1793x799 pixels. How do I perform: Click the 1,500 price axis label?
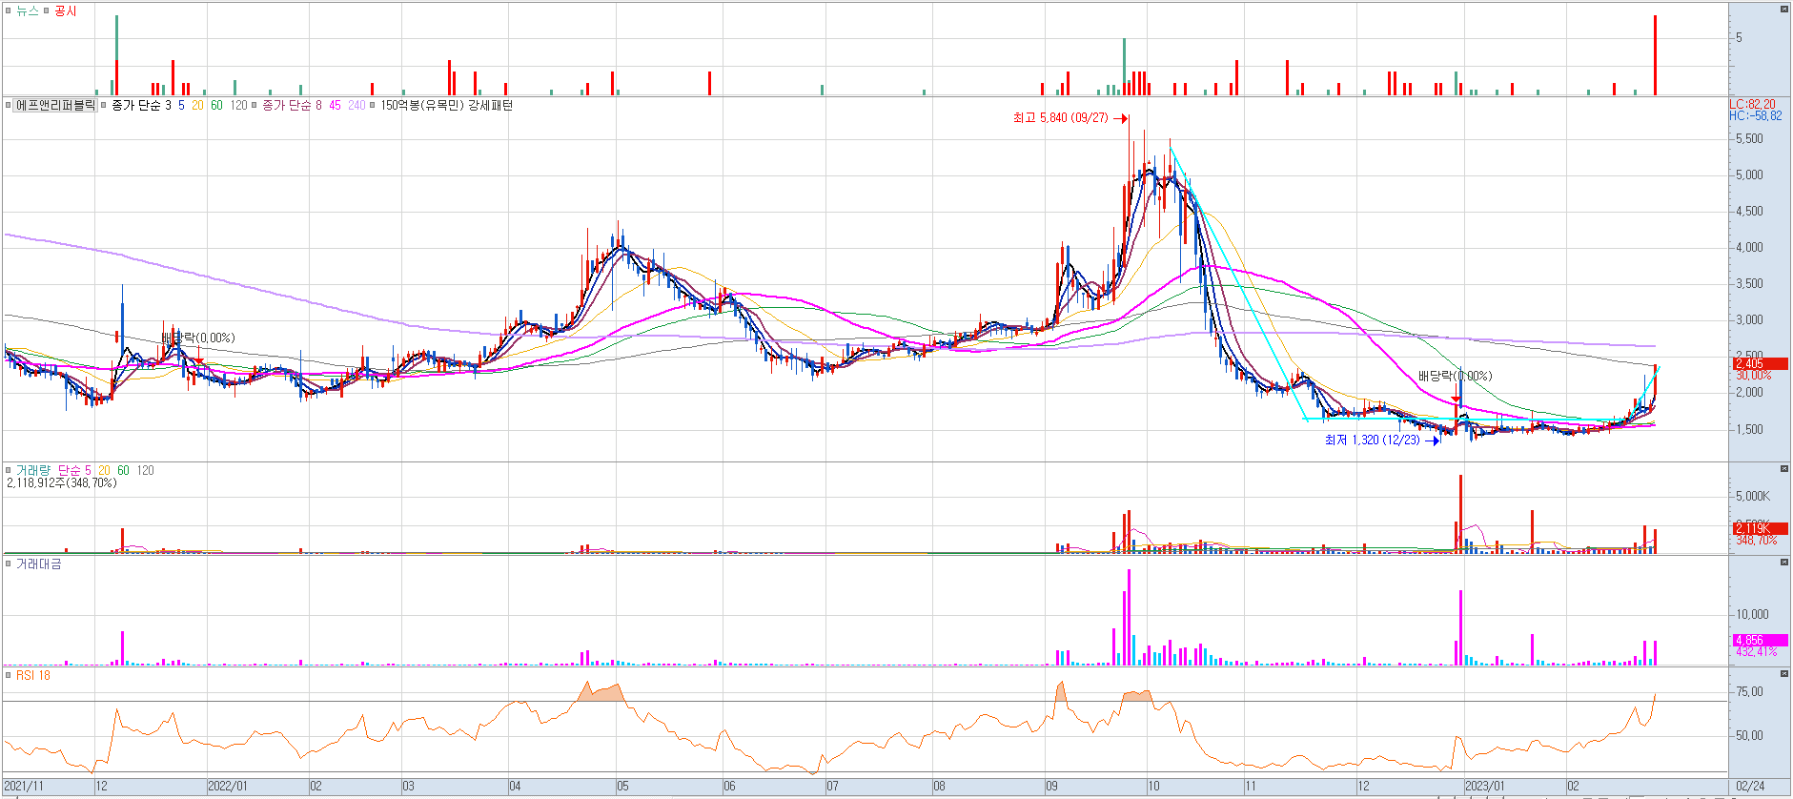1749,429
